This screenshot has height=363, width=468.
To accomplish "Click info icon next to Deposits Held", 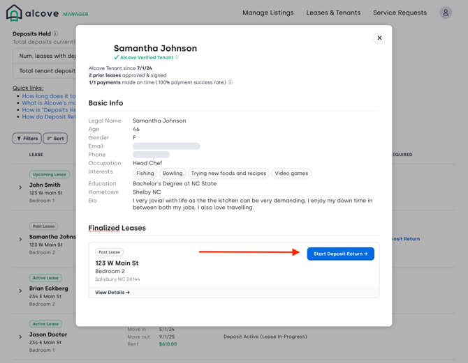I will (x=56, y=33).
